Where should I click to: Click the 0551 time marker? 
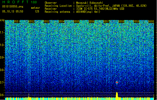[17, 21]
